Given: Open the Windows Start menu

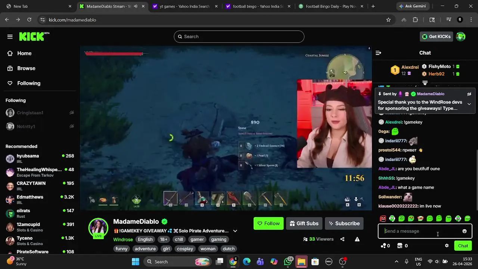Looking at the screenshot, I should point(136,262).
